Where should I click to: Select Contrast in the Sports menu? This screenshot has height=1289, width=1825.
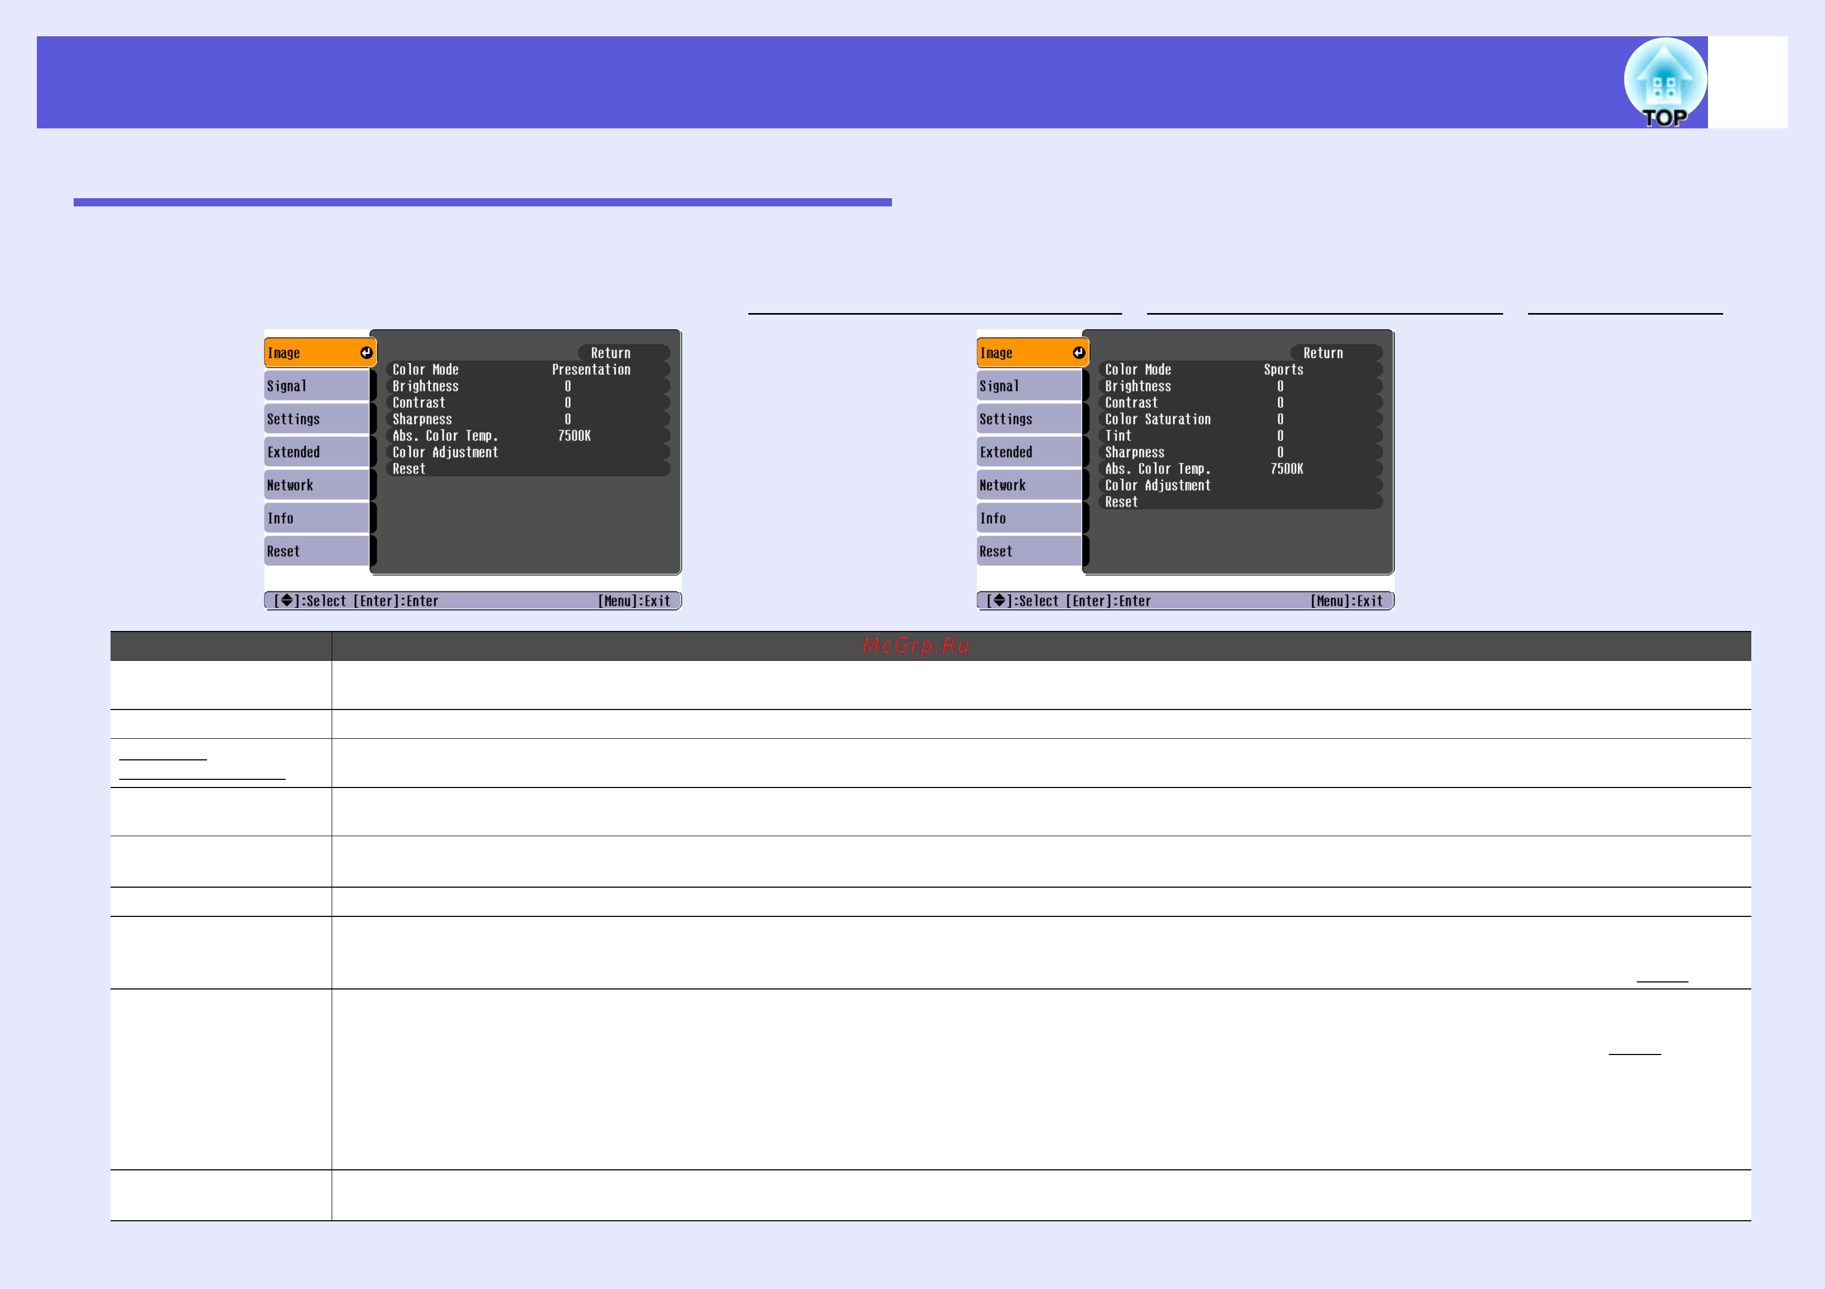[1240, 403]
